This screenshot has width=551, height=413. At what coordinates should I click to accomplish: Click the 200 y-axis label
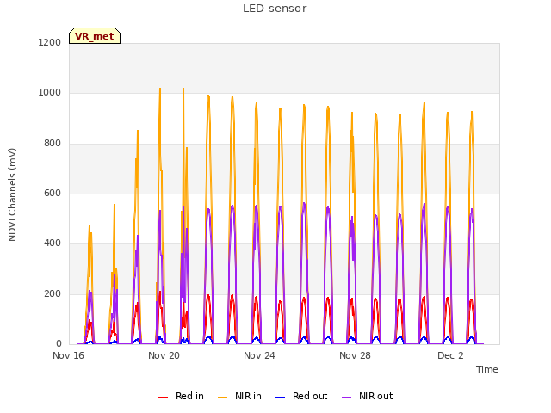[x=53, y=294]
